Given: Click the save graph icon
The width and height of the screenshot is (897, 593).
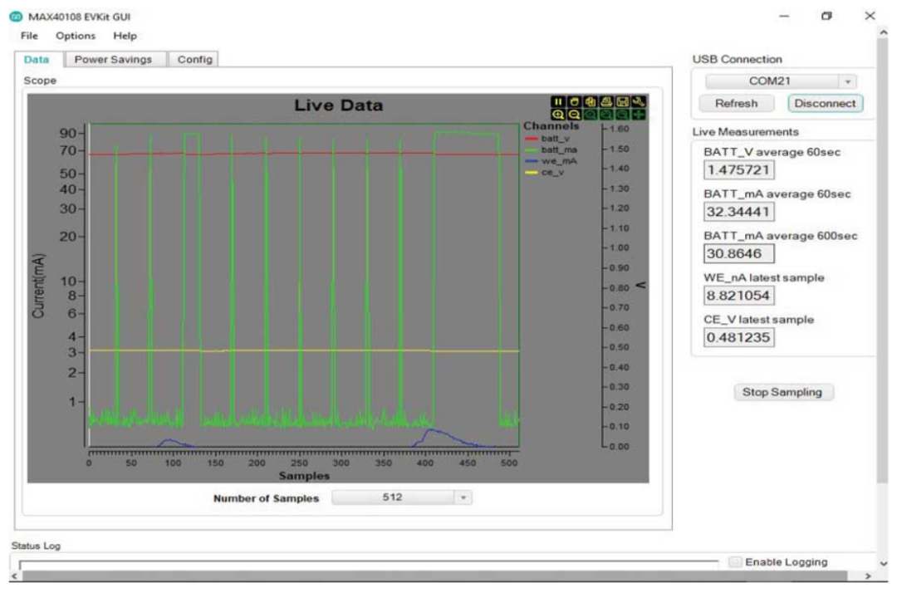Looking at the screenshot, I should pyautogui.click(x=622, y=102).
